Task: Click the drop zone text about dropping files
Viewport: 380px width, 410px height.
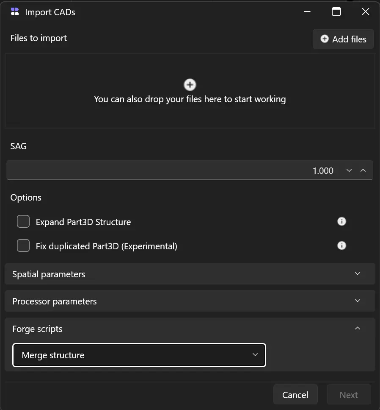Action: [190, 99]
